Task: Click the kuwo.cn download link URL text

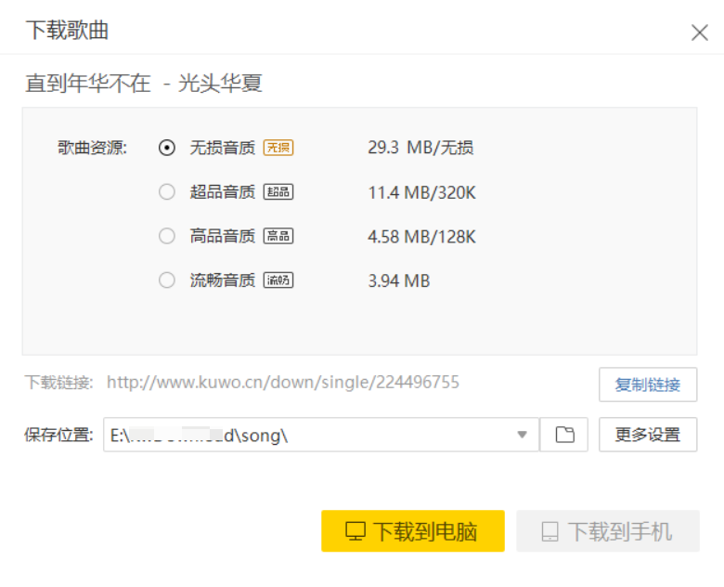Action: point(283,383)
